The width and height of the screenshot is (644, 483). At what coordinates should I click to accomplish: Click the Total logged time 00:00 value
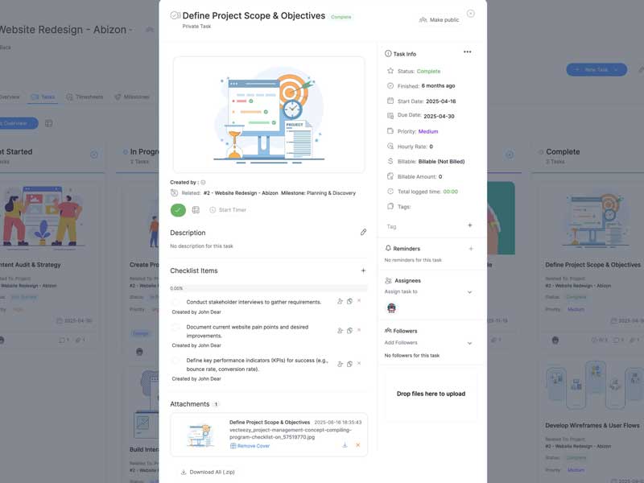450,192
